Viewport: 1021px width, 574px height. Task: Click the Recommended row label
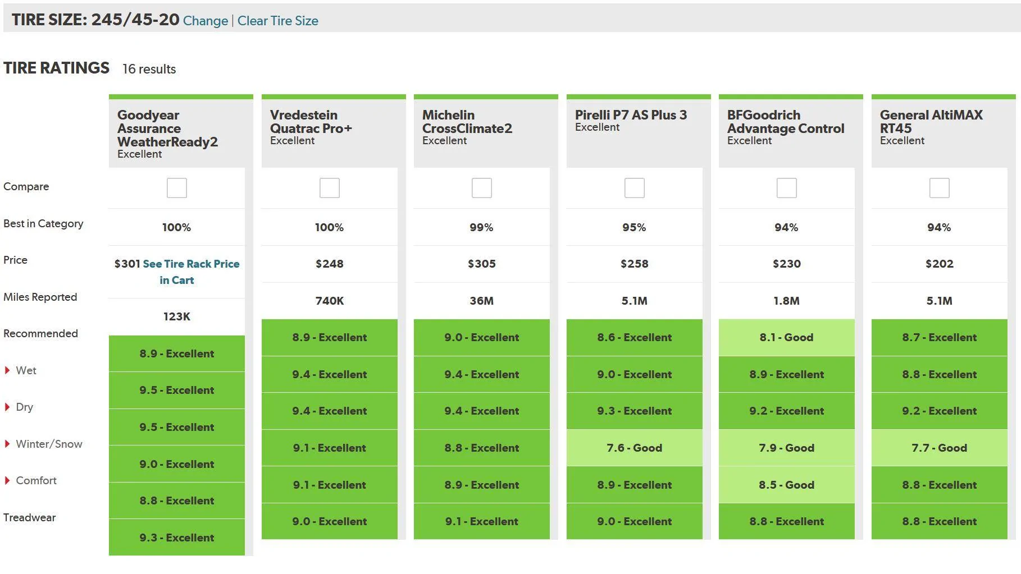(40, 333)
